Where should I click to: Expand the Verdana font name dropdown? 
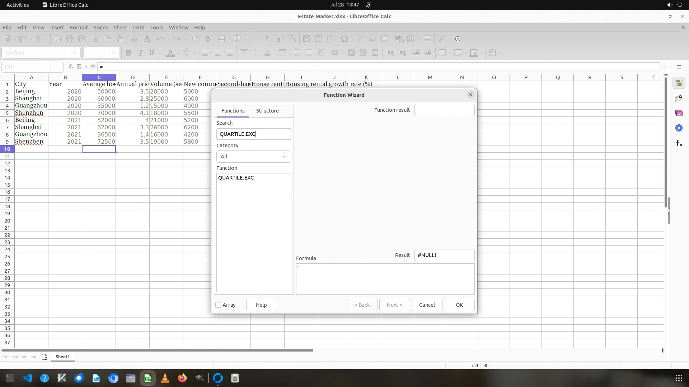point(74,53)
